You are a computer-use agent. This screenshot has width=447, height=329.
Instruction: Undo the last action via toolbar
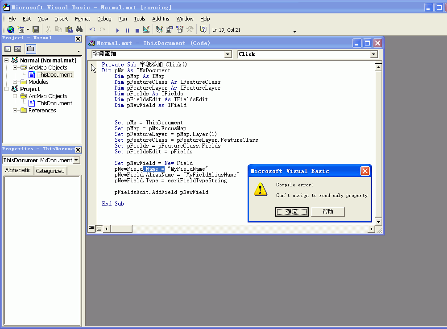click(x=92, y=29)
